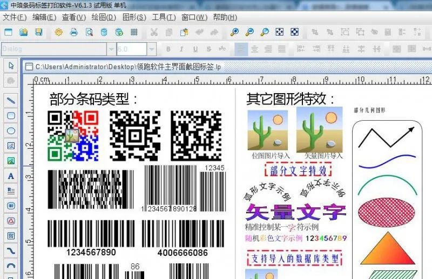Select the black zigzag arrow shape
The image size is (432, 279).
(386, 137)
